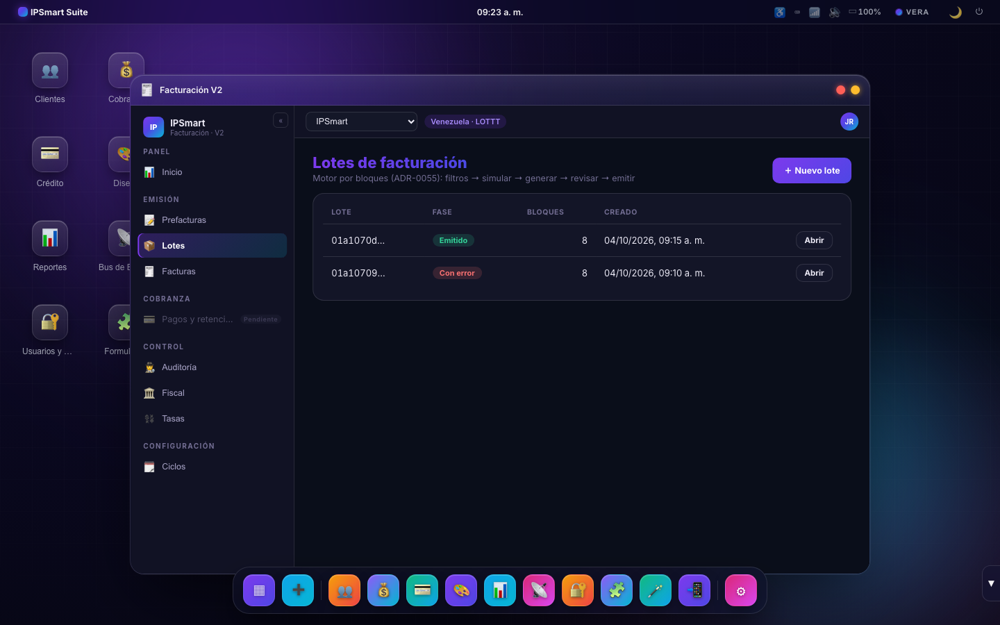The image size is (1000, 625).
Task: Select Facturas in the sidebar
Action: click(x=212, y=272)
